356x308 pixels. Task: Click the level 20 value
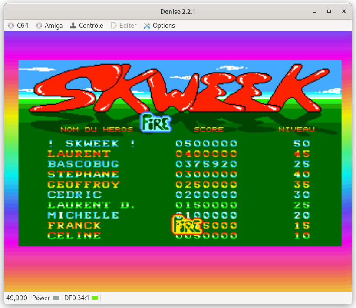[x=302, y=215]
